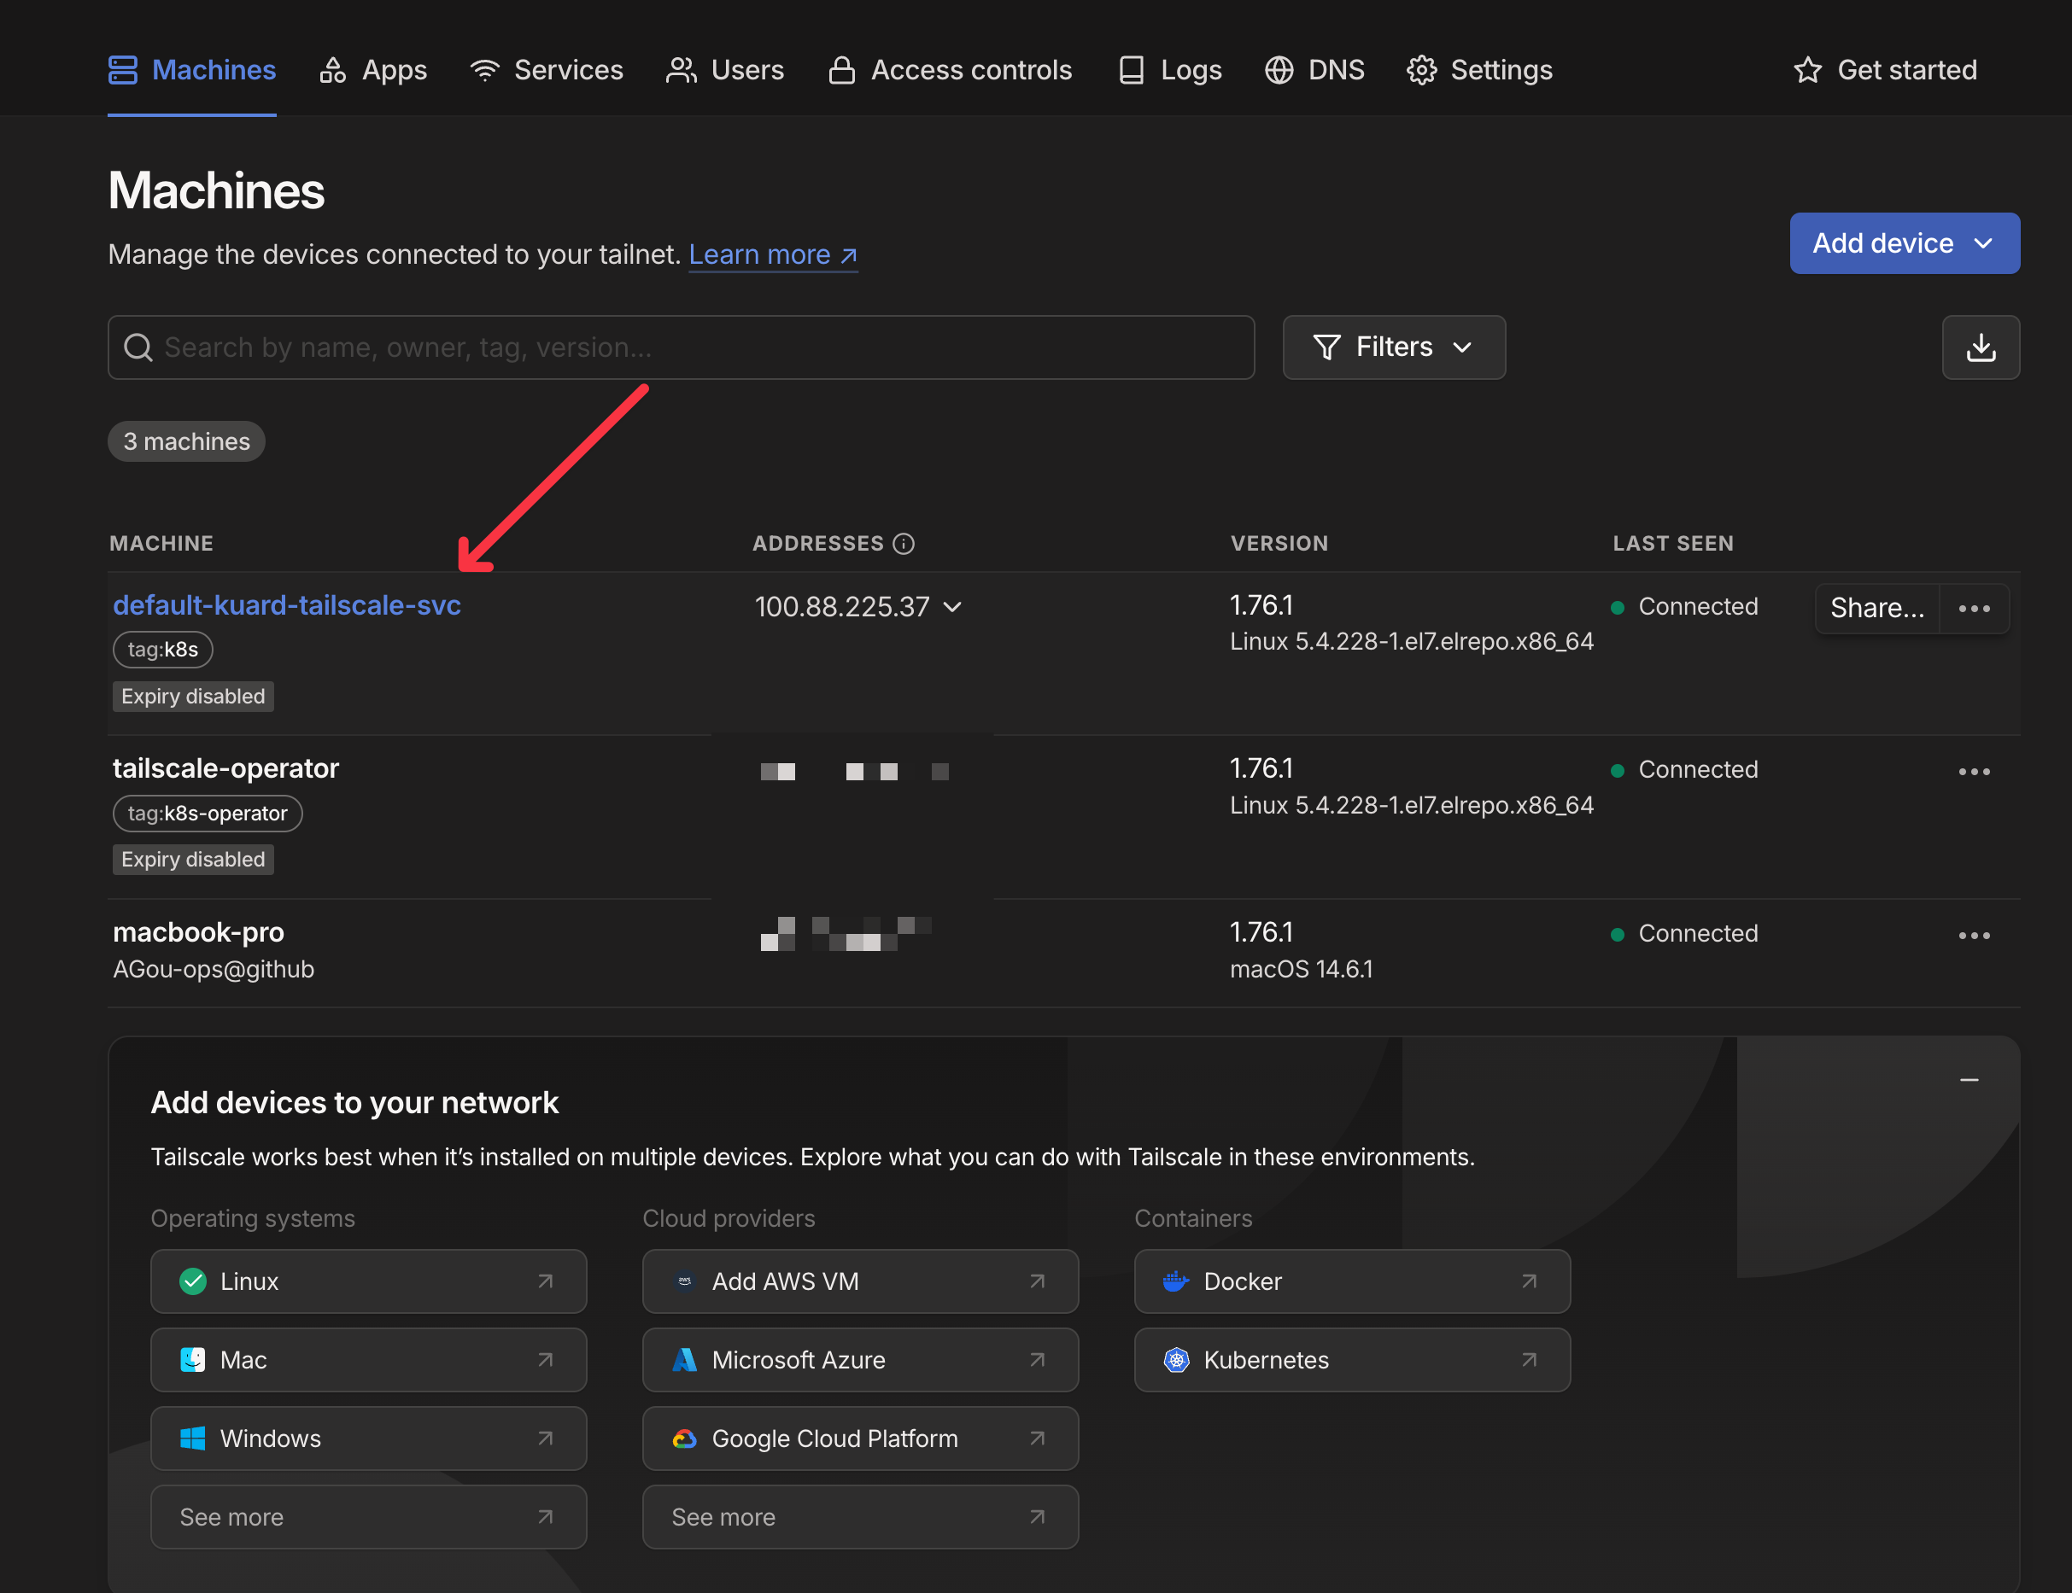Screen dimensions: 2072x1593
Task: Open the Docker guide
Action: [1352, 1281]
